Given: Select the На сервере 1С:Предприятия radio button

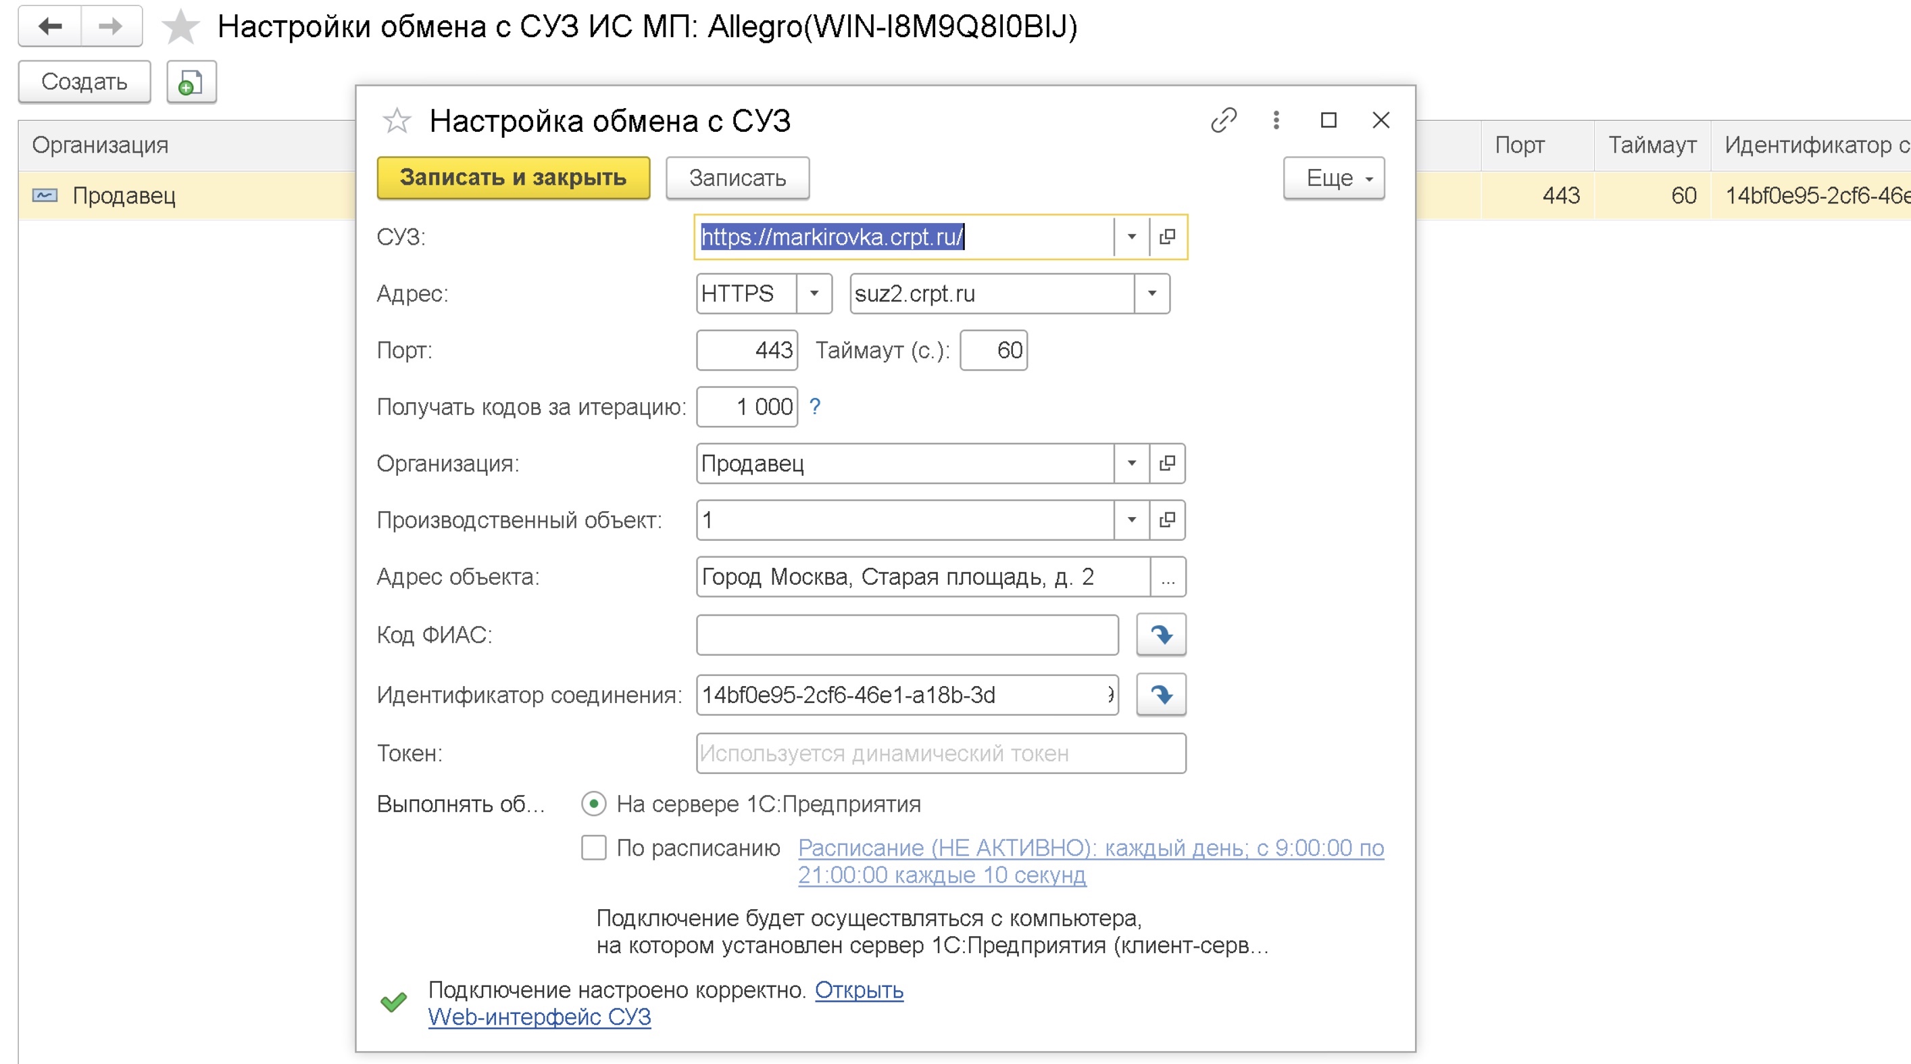Looking at the screenshot, I should pos(593,804).
